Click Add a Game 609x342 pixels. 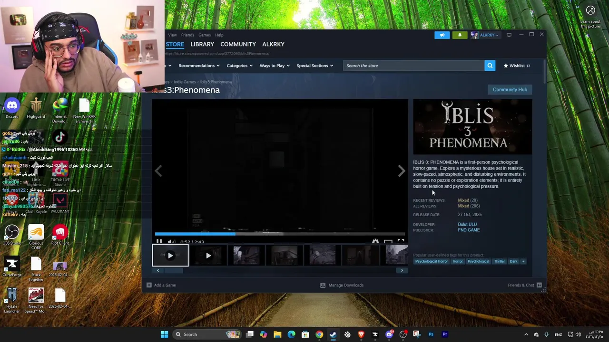161,285
